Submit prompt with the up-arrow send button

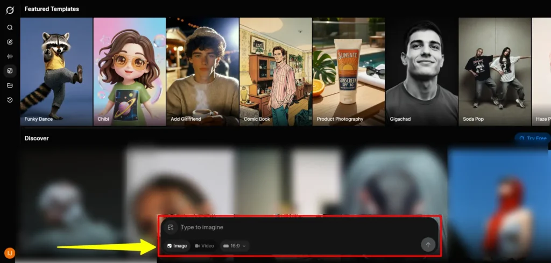pyautogui.click(x=428, y=245)
